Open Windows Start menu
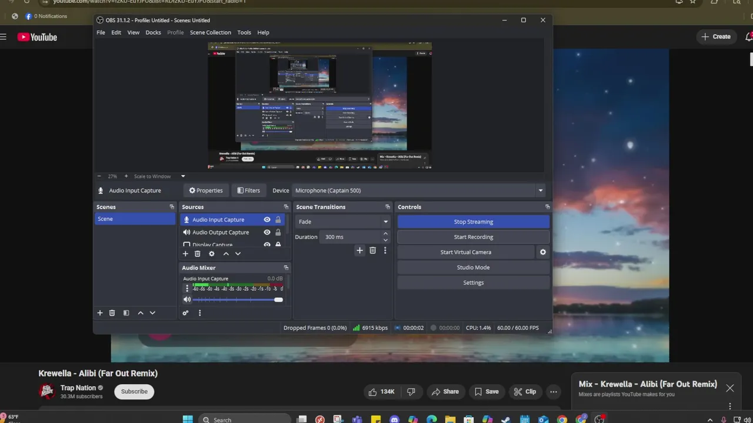The image size is (753, 423). tap(188, 419)
